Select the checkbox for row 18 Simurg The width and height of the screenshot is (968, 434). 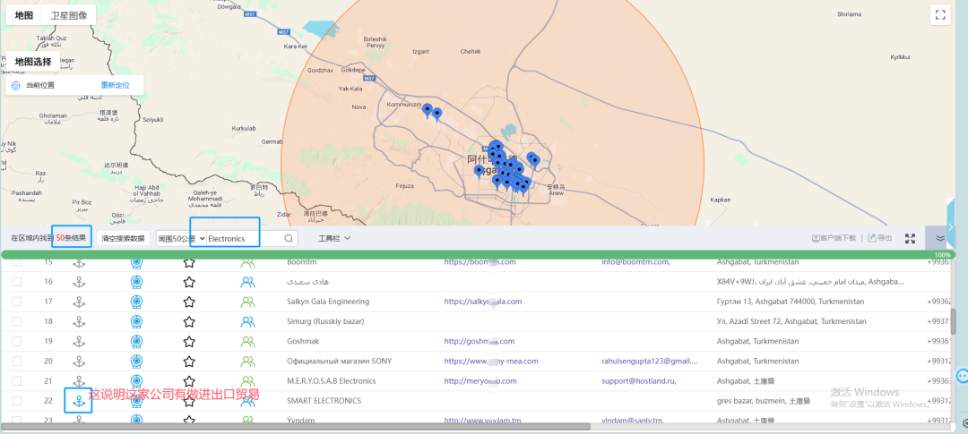pos(17,321)
